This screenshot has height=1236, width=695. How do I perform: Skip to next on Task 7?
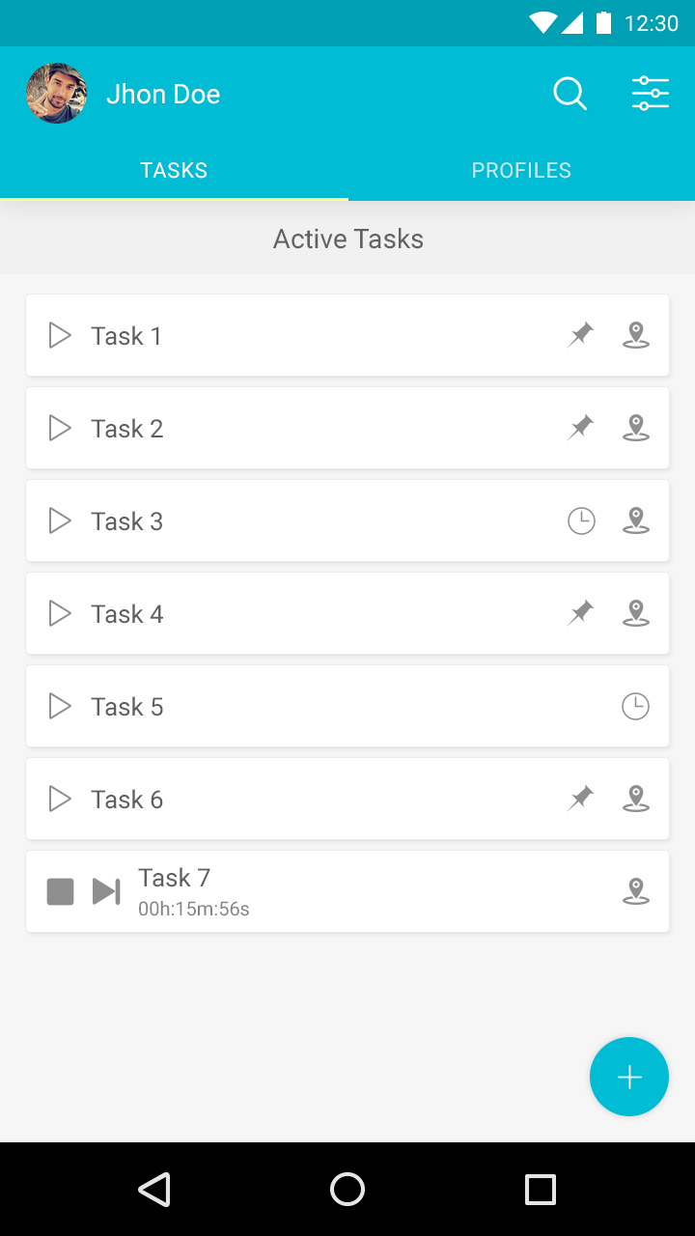point(106,891)
